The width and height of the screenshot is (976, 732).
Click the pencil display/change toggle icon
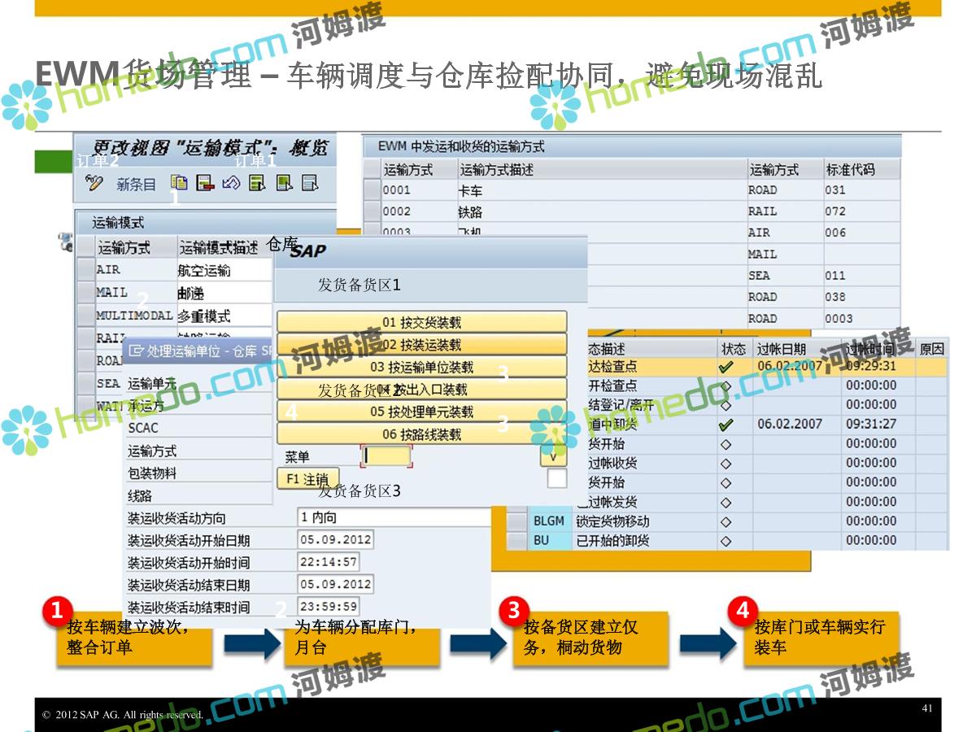click(x=94, y=184)
